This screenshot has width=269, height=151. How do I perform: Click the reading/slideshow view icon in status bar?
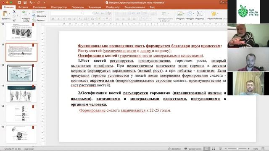(x=220, y=149)
